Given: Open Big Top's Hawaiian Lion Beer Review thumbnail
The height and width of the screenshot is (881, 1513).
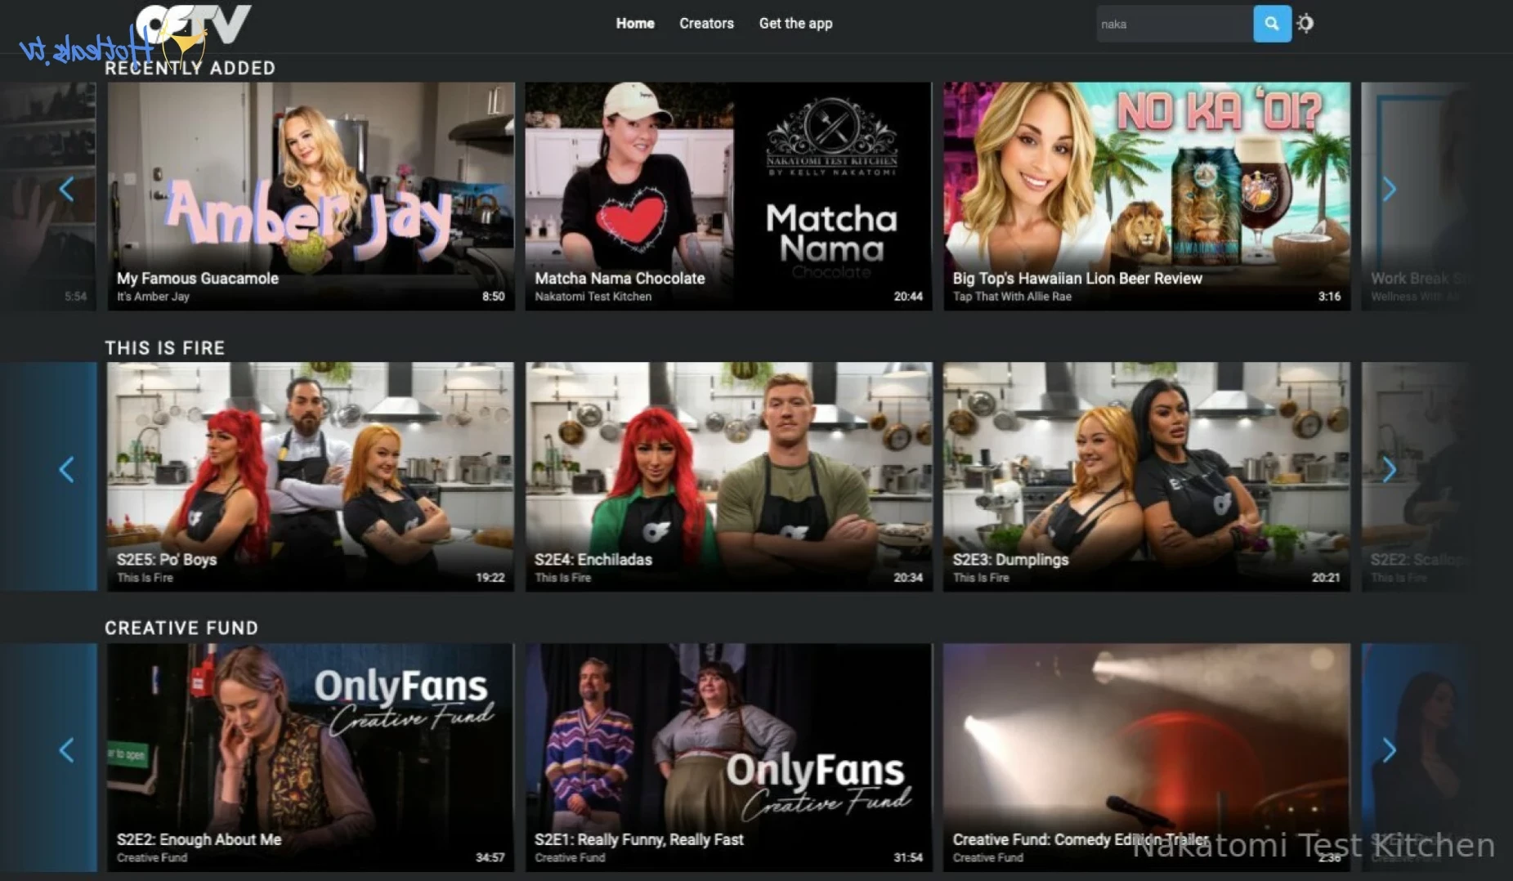Looking at the screenshot, I should tap(1147, 195).
